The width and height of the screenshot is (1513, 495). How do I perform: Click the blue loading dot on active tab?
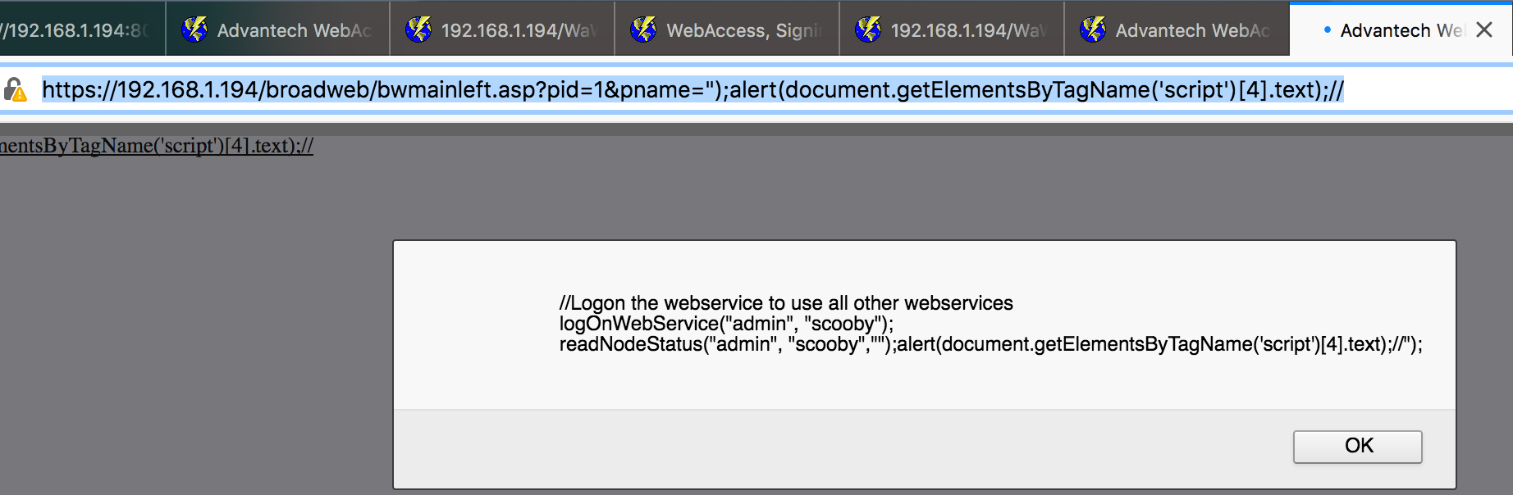(1328, 30)
